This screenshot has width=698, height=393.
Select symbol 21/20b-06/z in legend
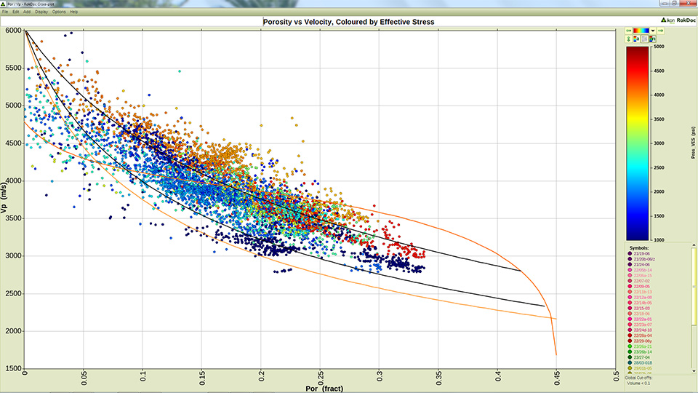click(641, 259)
